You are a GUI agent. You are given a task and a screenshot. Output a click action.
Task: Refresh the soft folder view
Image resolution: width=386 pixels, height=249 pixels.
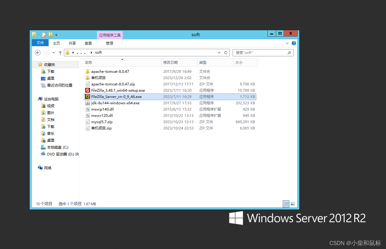226,53
